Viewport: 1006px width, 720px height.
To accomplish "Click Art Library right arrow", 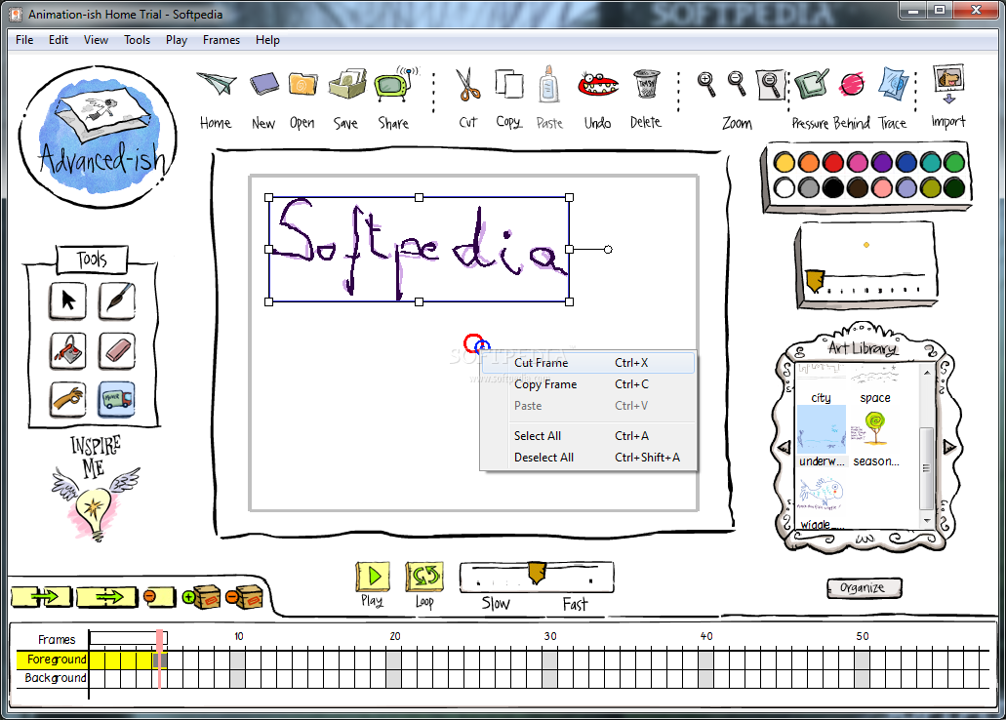I will point(949,447).
